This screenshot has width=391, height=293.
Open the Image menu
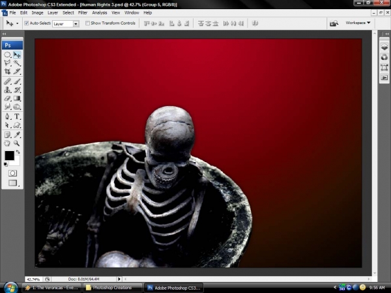(x=37, y=13)
